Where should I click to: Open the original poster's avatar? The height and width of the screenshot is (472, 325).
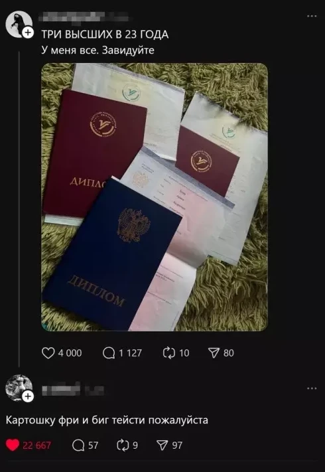[x=19, y=24]
